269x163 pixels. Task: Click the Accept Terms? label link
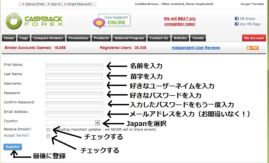tap(17, 135)
